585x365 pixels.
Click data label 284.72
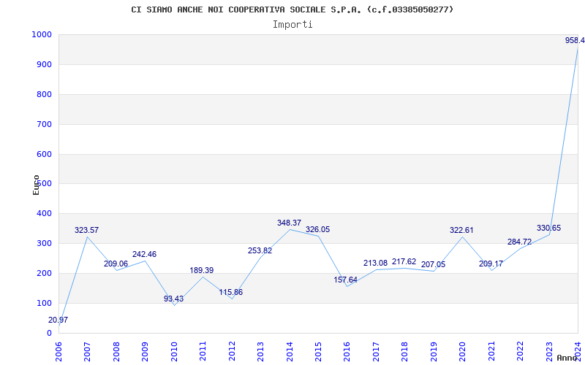519,242
